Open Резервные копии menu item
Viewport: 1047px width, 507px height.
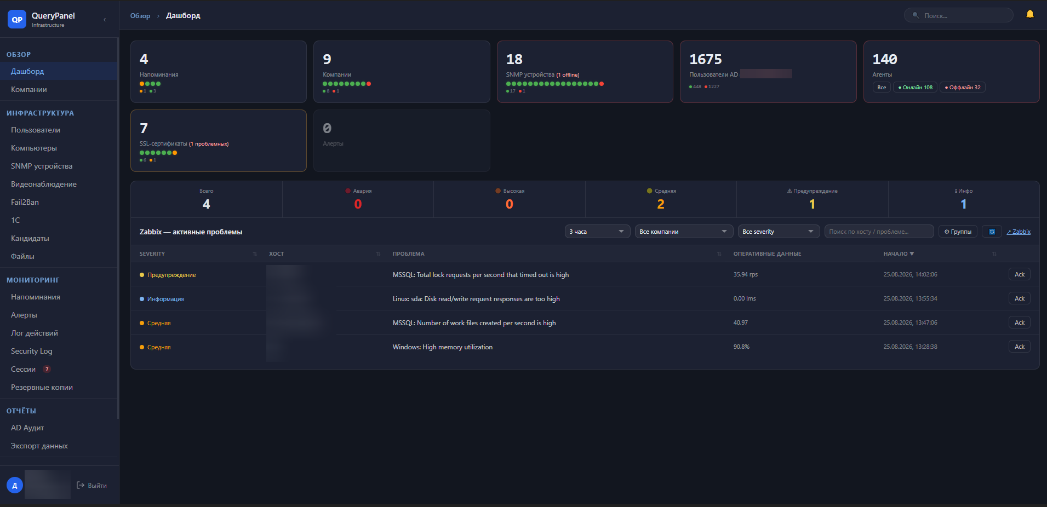59,387
